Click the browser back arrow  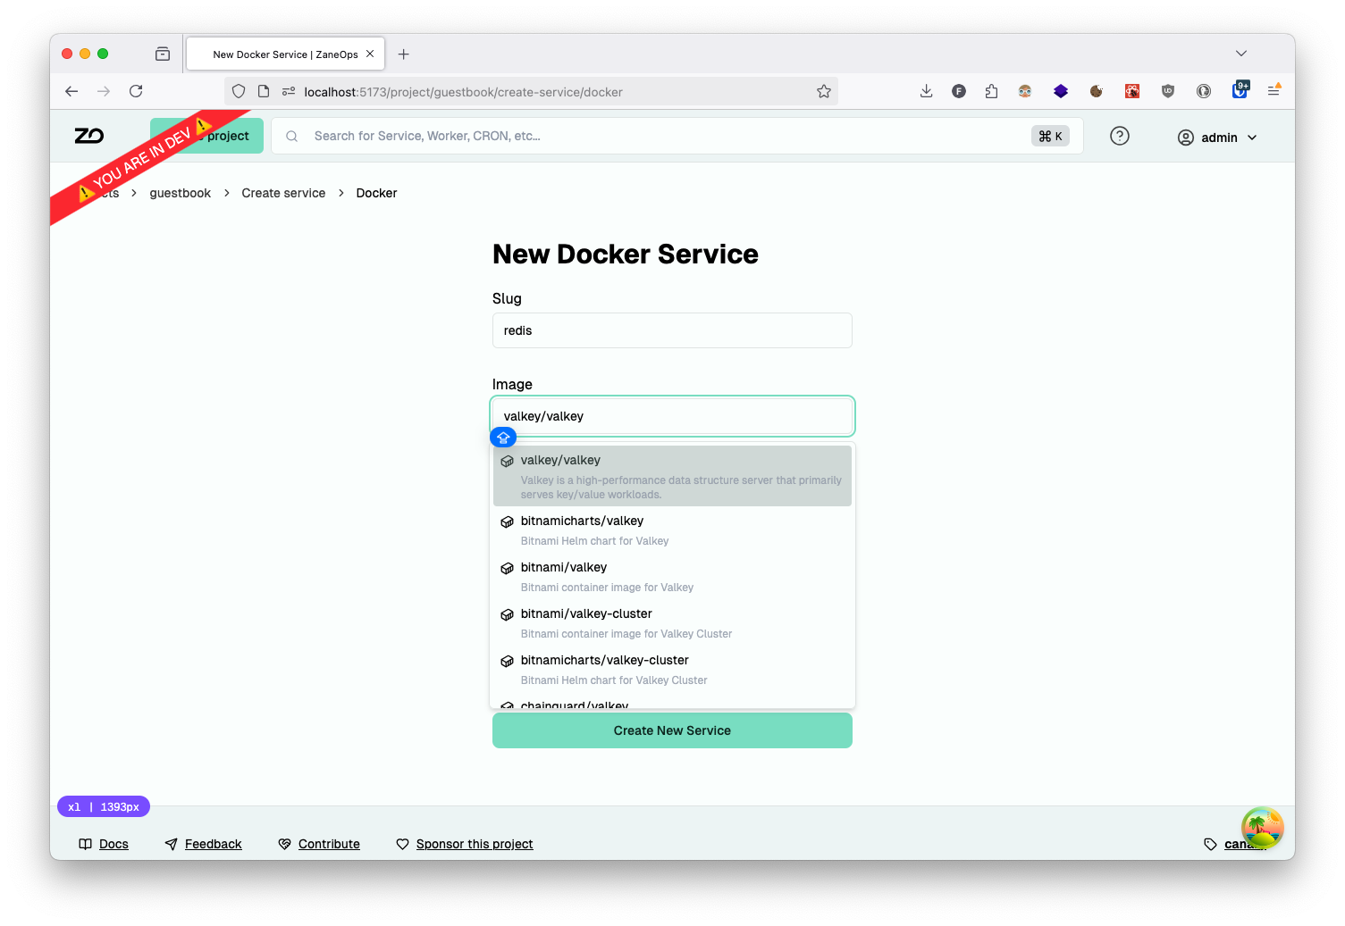pos(71,91)
